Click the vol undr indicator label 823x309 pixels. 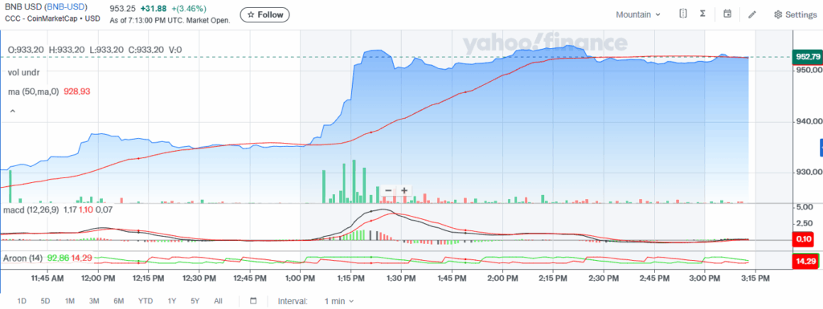(23, 72)
